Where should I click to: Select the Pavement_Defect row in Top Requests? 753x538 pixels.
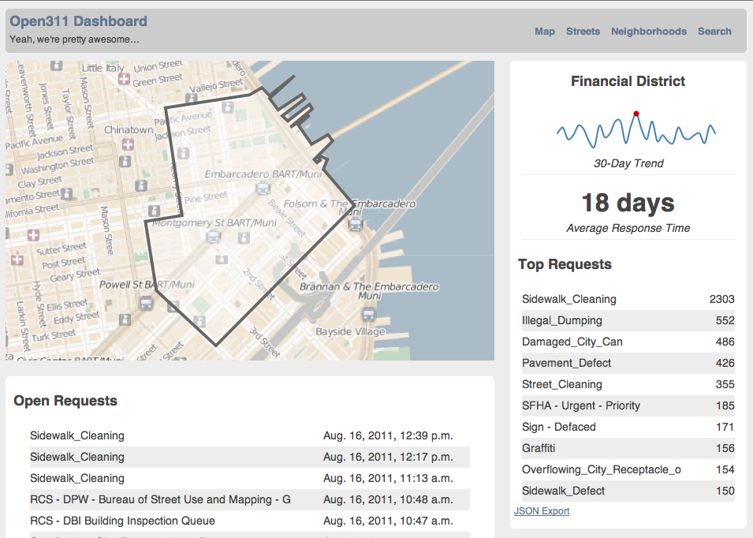[x=628, y=363]
